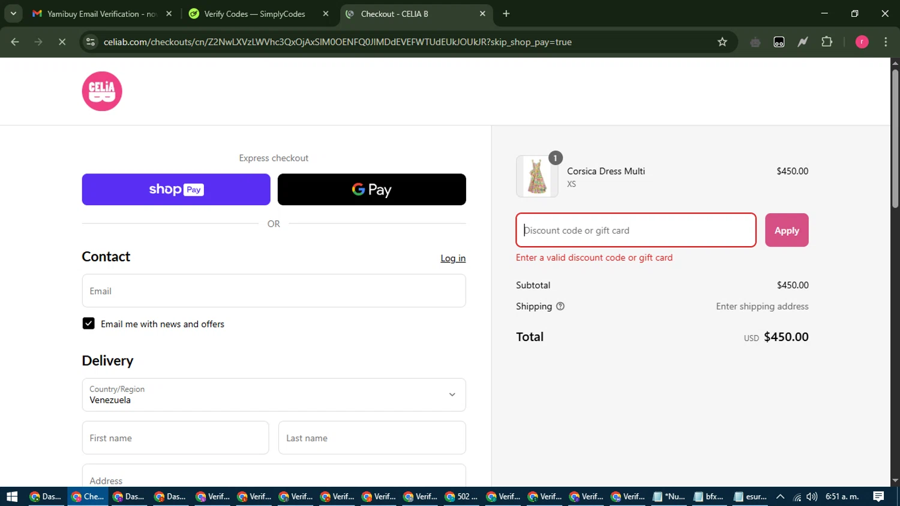Stop loading the page
900x506 pixels.
click(62, 42)
